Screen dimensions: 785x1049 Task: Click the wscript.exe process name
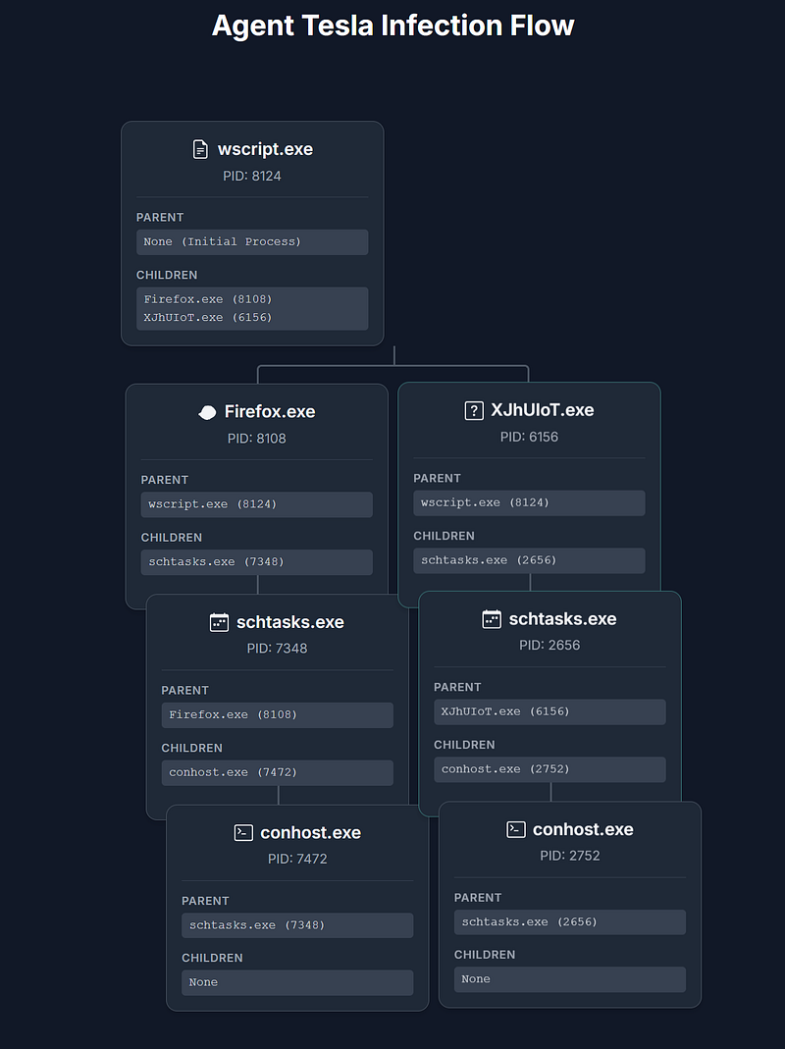point(265,149)
